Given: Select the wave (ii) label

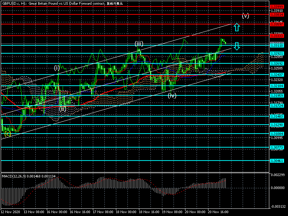Looking at the screenshot, I should point(62,109).
